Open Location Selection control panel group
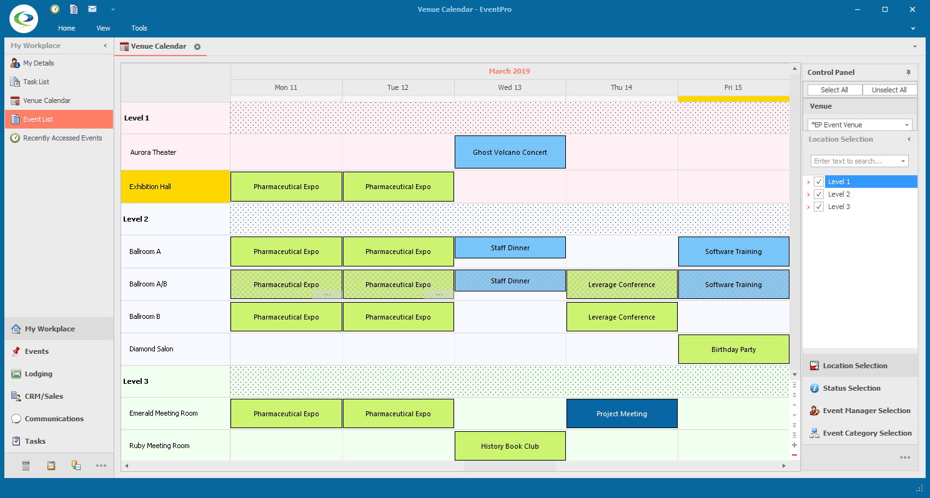This screenshot has height=498, width=930. [860, 366]
